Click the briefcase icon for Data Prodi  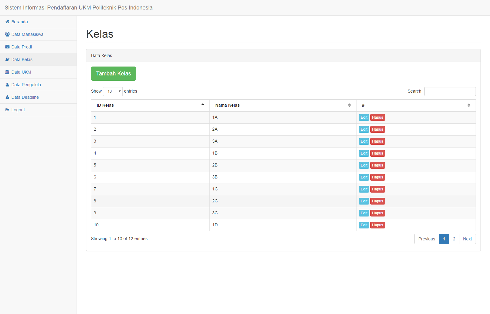pyautogui.click(x=7, y=47)
